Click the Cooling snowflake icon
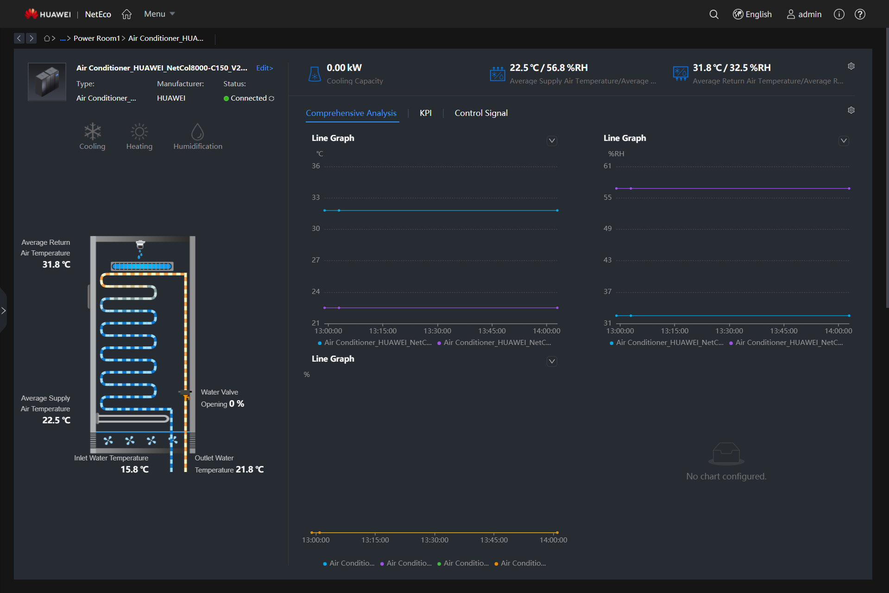 tap(92, 132)
